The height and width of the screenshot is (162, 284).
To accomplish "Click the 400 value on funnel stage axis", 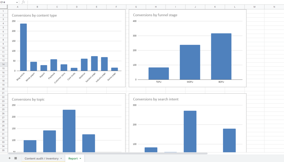I will pyautogui.click(x=135, y=21).
